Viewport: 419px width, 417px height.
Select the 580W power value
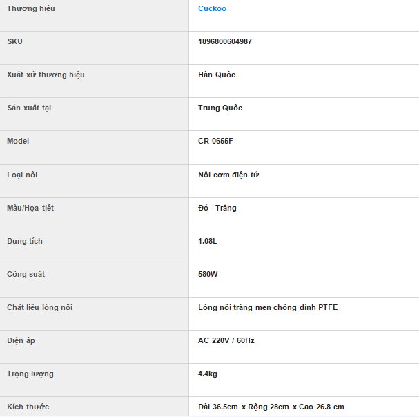[x=208, y=274]
